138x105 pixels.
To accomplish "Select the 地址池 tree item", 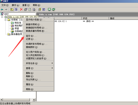I will tap(18, 23).
